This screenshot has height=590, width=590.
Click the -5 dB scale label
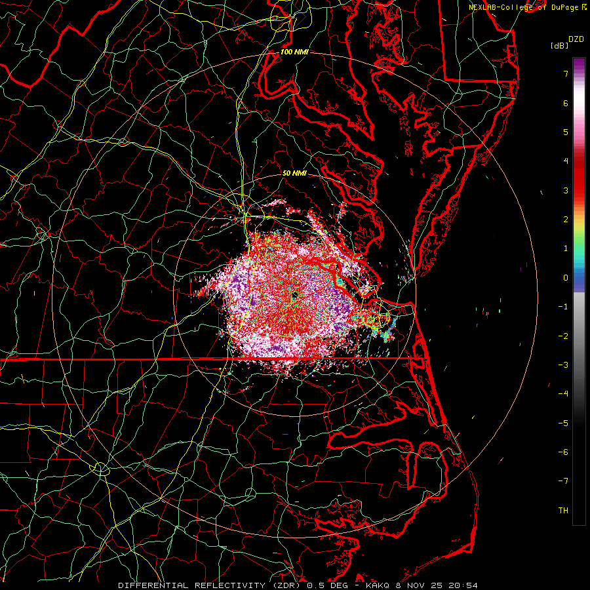tap(563, 423)
